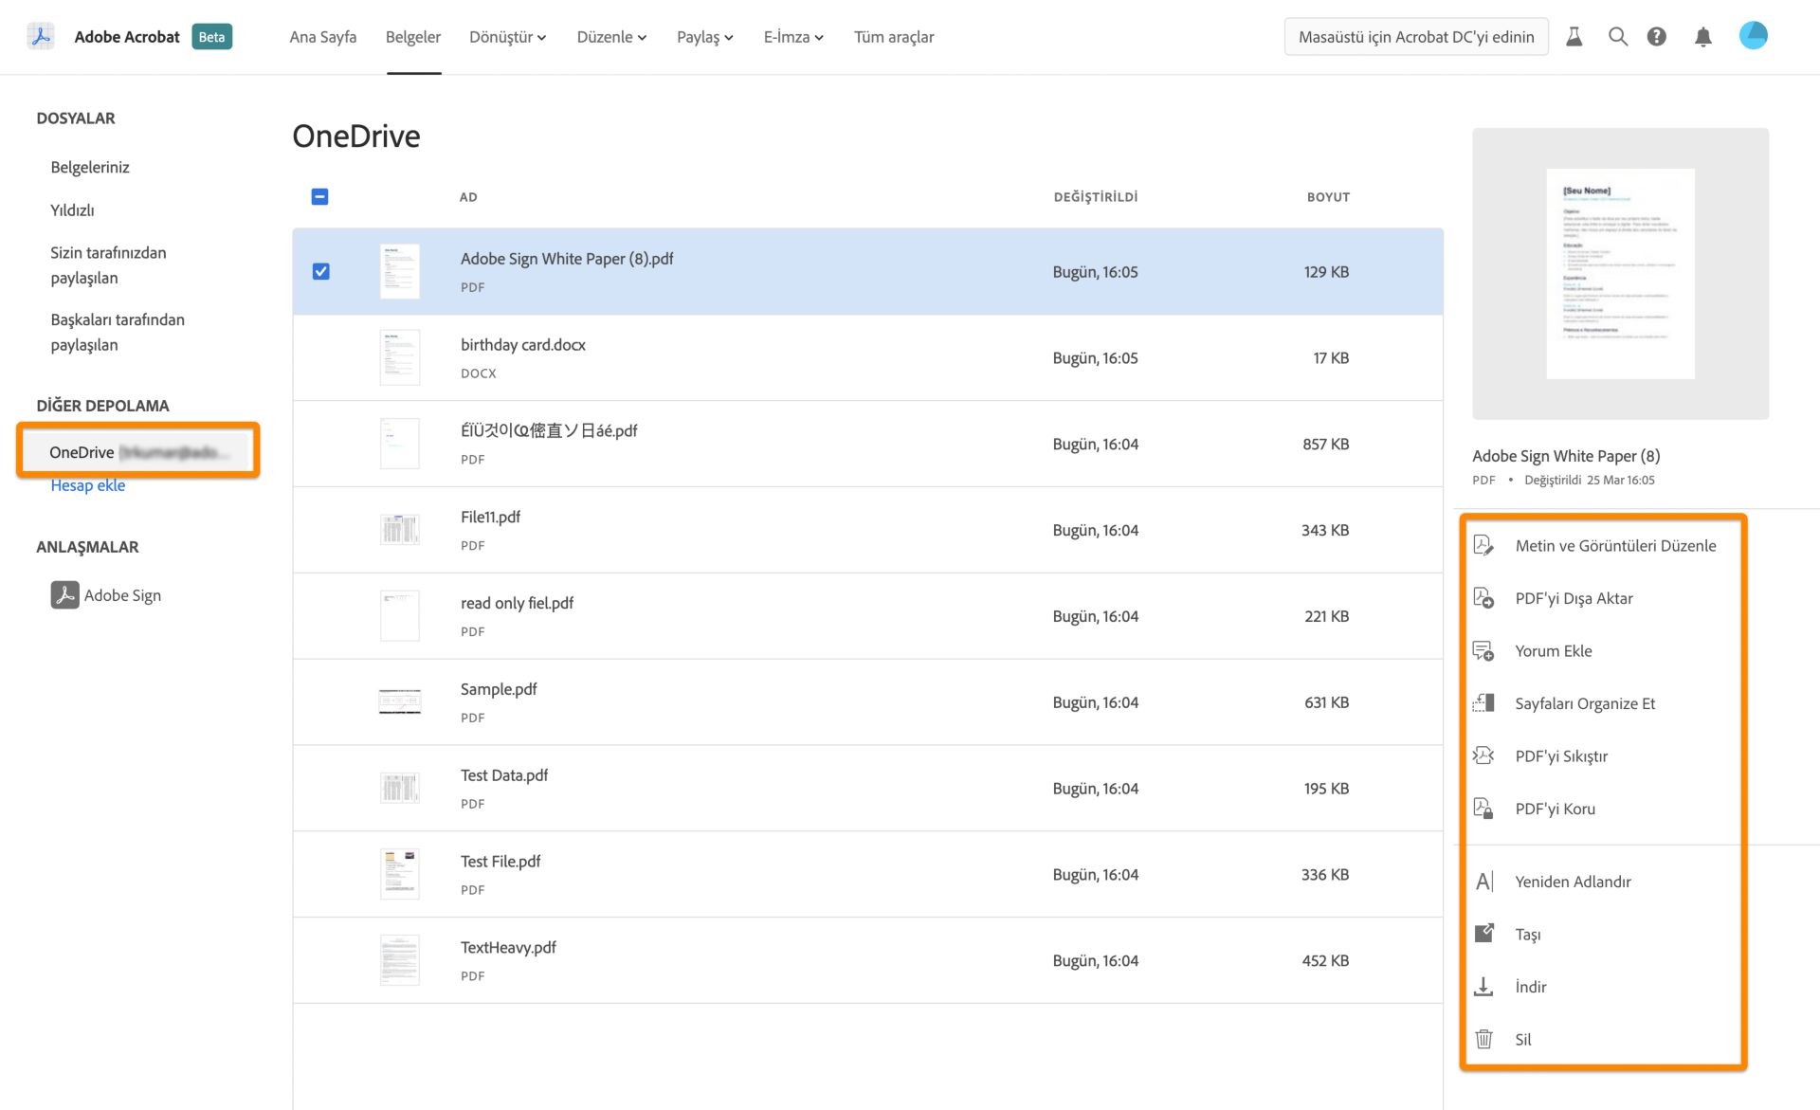
Task: Click Test File.pdf file thumbnail
Action: [400, 874]
